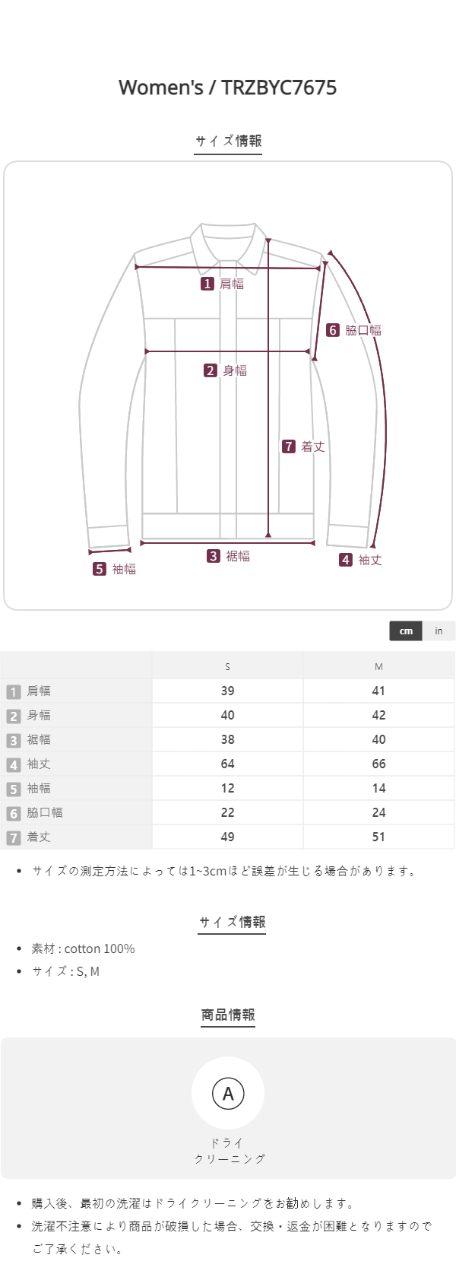The height and width of the screenshot is (1274, 456).
Task: Click the dry cleaning 'A' care icon
Action: (x=228, y=1094)
